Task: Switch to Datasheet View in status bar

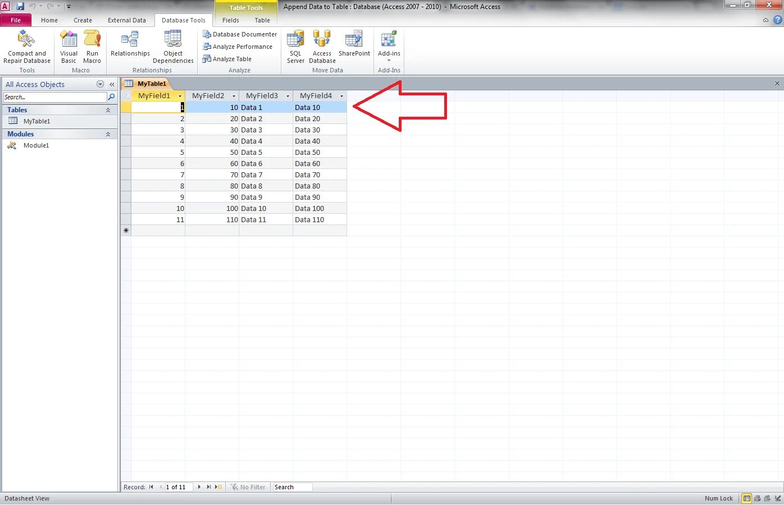Action: [746, 498]
